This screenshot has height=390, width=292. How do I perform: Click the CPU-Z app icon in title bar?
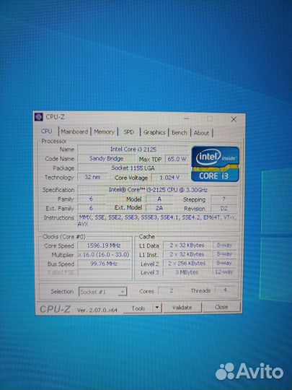point(38,117)
